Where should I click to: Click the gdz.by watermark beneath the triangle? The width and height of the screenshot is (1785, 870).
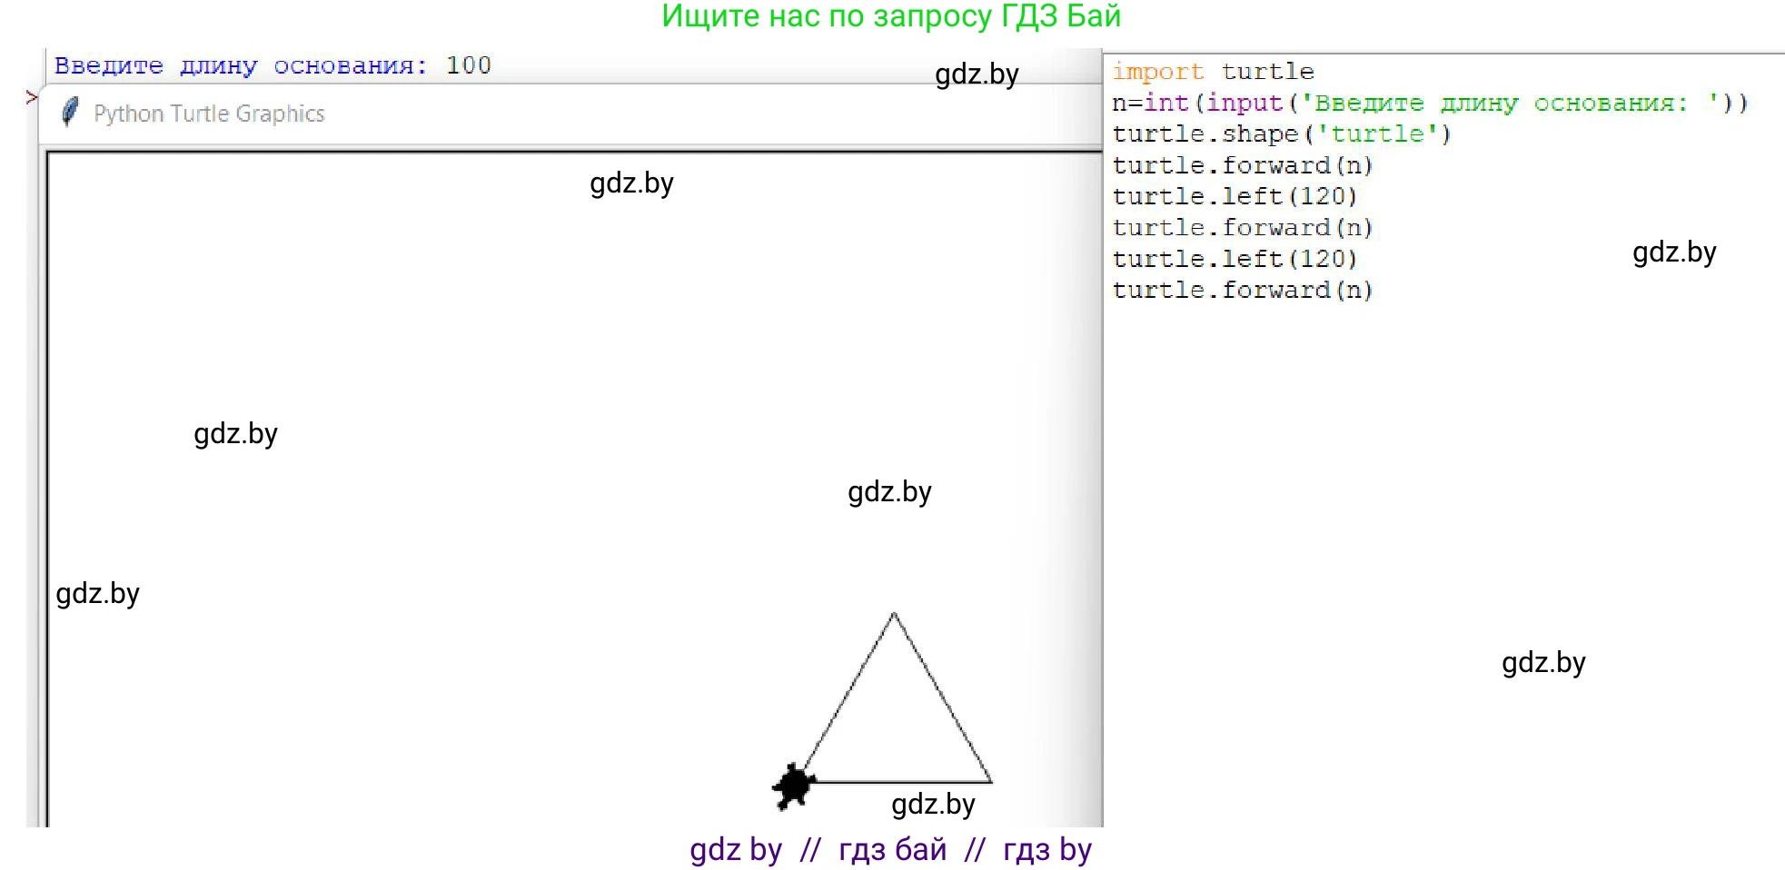click(x=933, y=805)
